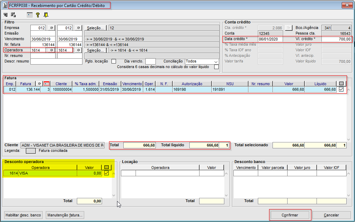The image size is (355, 222).
Task: Click the Cliente name display field
Action: pyautogui.click(x=63, y=145)
